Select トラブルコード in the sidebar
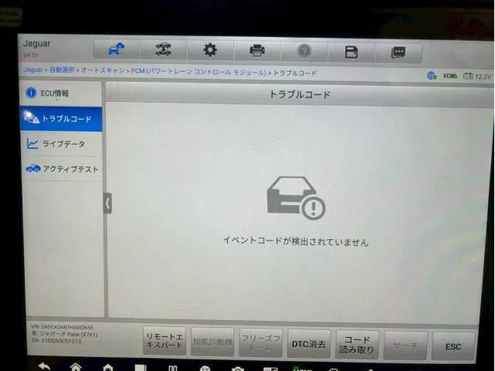 pos(62,119)
